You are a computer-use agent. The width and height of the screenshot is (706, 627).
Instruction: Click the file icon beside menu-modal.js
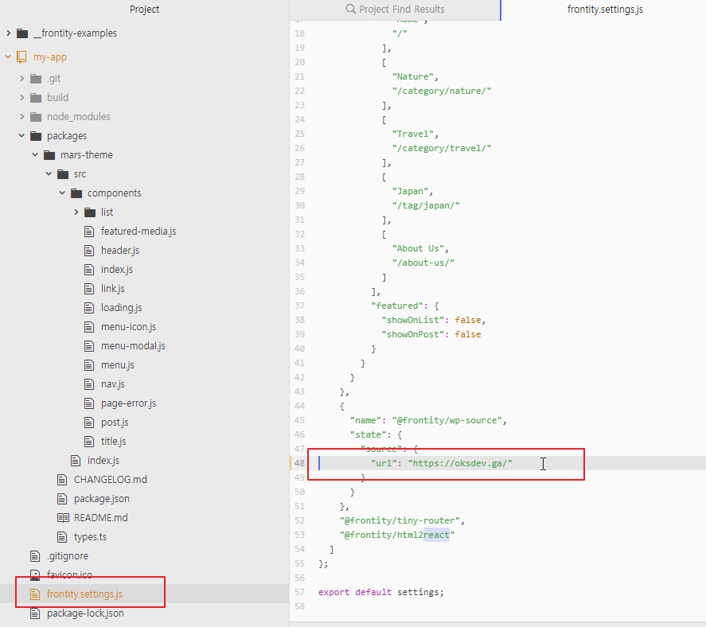point(90,345)
